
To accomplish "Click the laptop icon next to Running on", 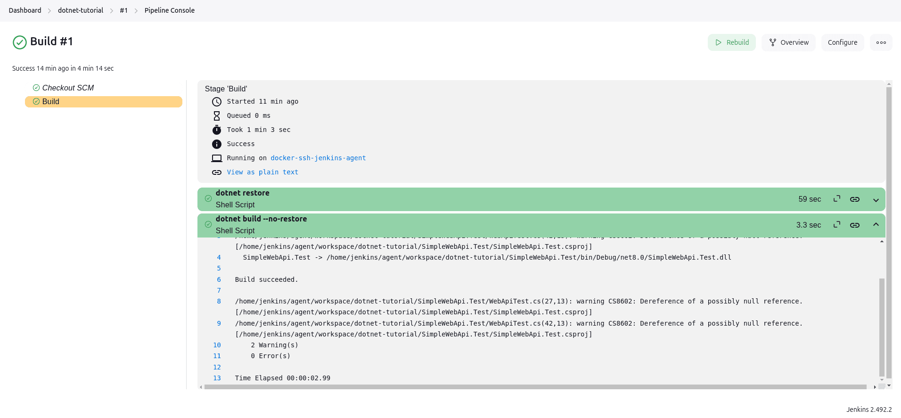I will pyautogui.click(x=217, y=158).
